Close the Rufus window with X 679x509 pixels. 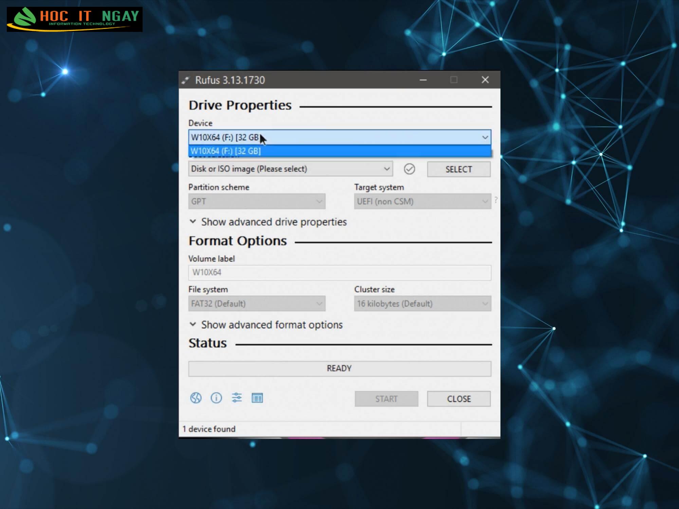click(x=485, y=80)
